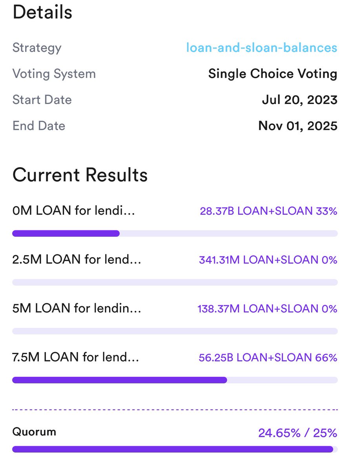Click the 24.65% / 25% quorum value

[297, 433]
